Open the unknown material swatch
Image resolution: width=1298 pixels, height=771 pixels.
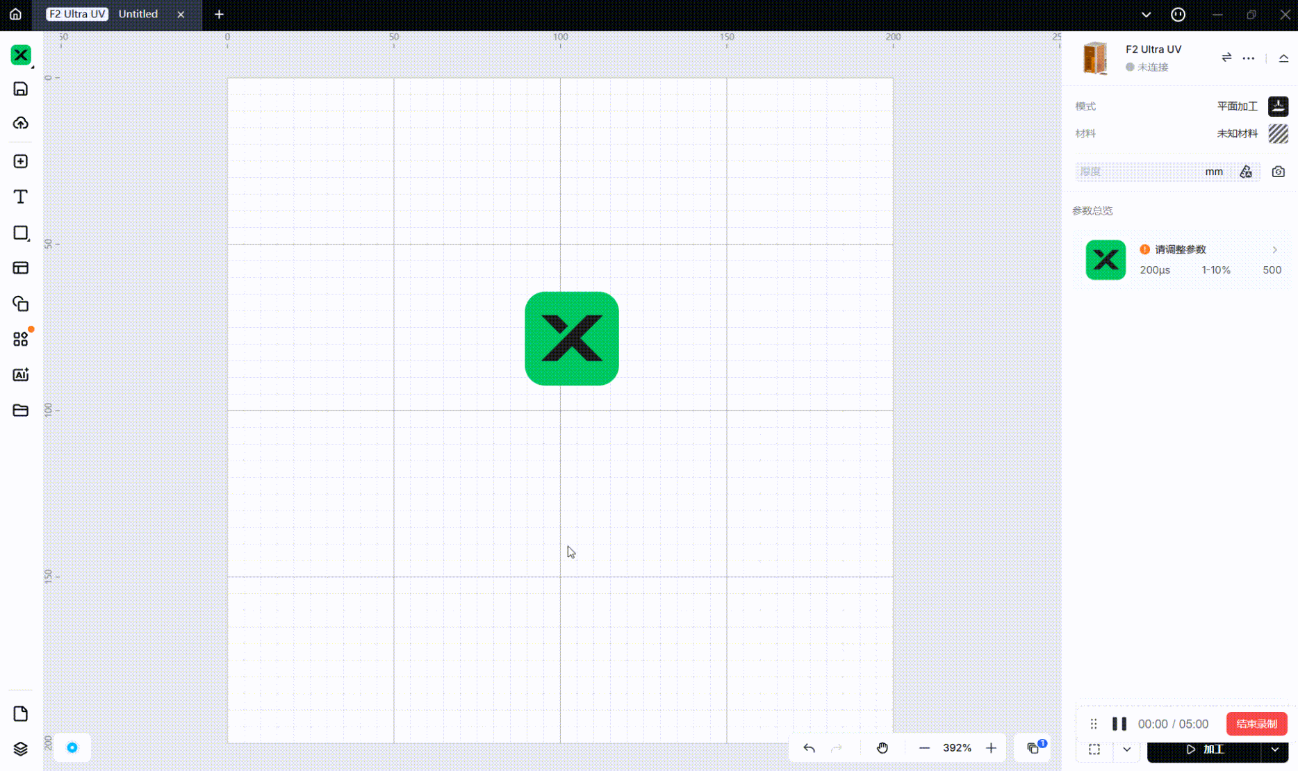(1278, 133)
